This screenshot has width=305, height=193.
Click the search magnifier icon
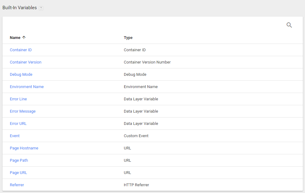pyautogui.click(x=289, y=25)
